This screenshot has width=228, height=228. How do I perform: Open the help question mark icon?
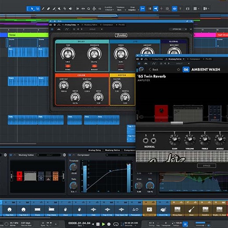point(180,9)
